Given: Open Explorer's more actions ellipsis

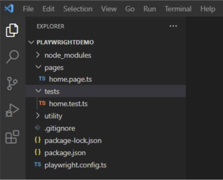Looking at the screenshot, I should point(173,26).
